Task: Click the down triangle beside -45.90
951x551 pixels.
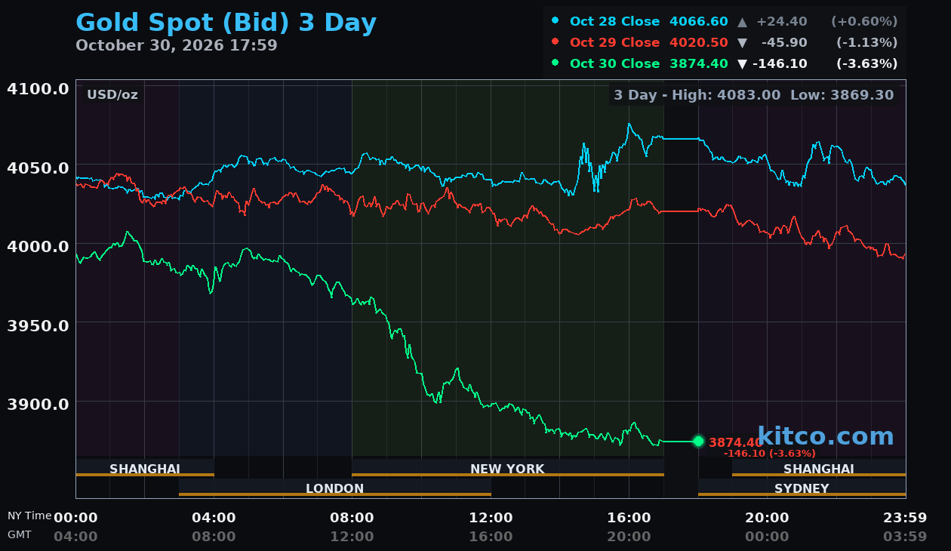Action: tap(742, 43)
